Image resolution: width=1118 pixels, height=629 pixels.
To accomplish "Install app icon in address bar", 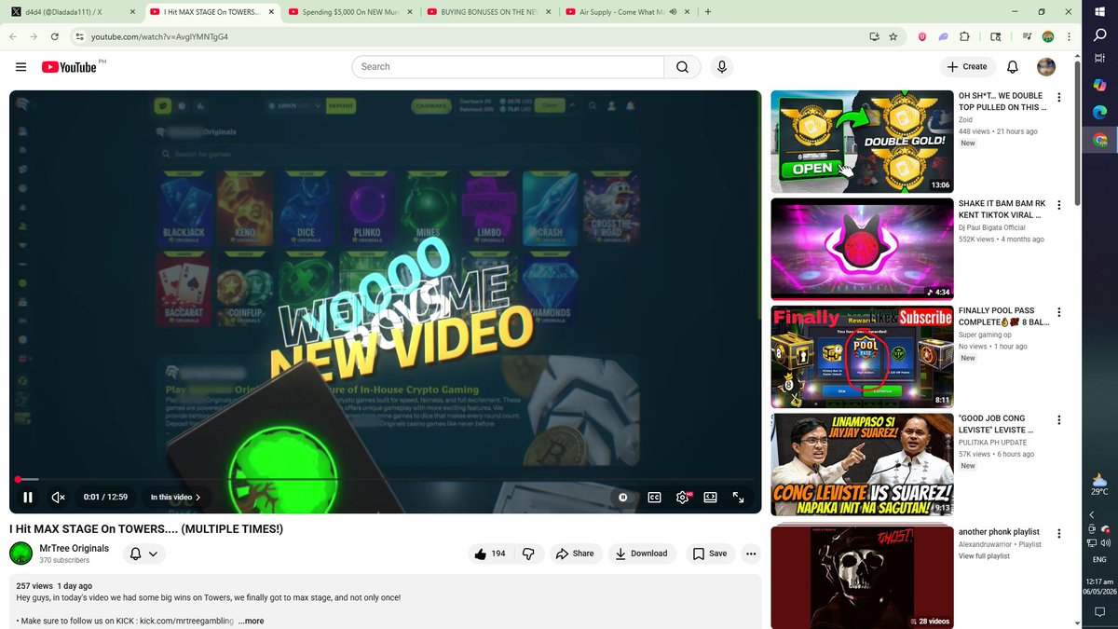I will coord(874,36).
